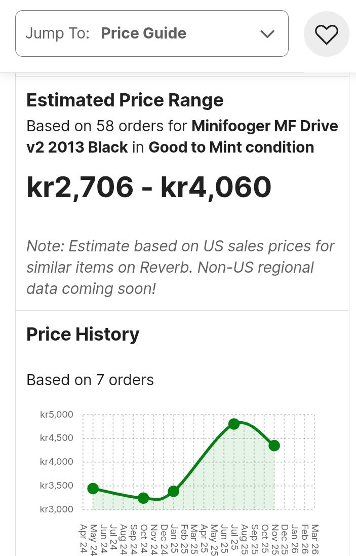Viewport: 356px width, 556px height.
Task: Click the kr5,000 y-axis label
Action: (57, 415)
